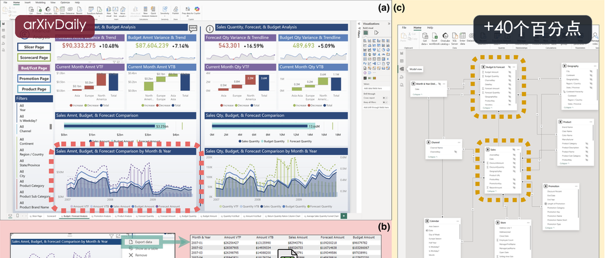Click SQL Server icon in report view ribbon
607x258 pixels.
(x=56, y=10)
